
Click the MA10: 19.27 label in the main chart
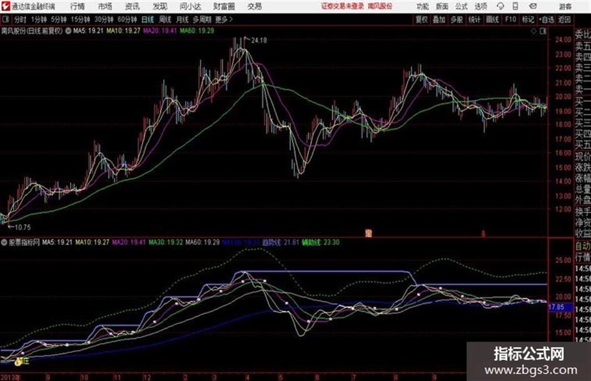tap(123, 31)
